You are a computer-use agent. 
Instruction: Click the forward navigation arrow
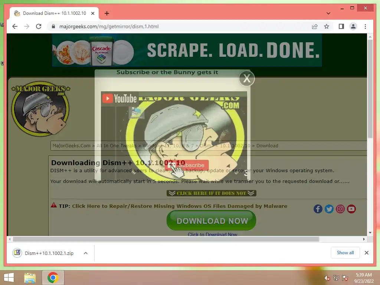(x=27, y=26)
